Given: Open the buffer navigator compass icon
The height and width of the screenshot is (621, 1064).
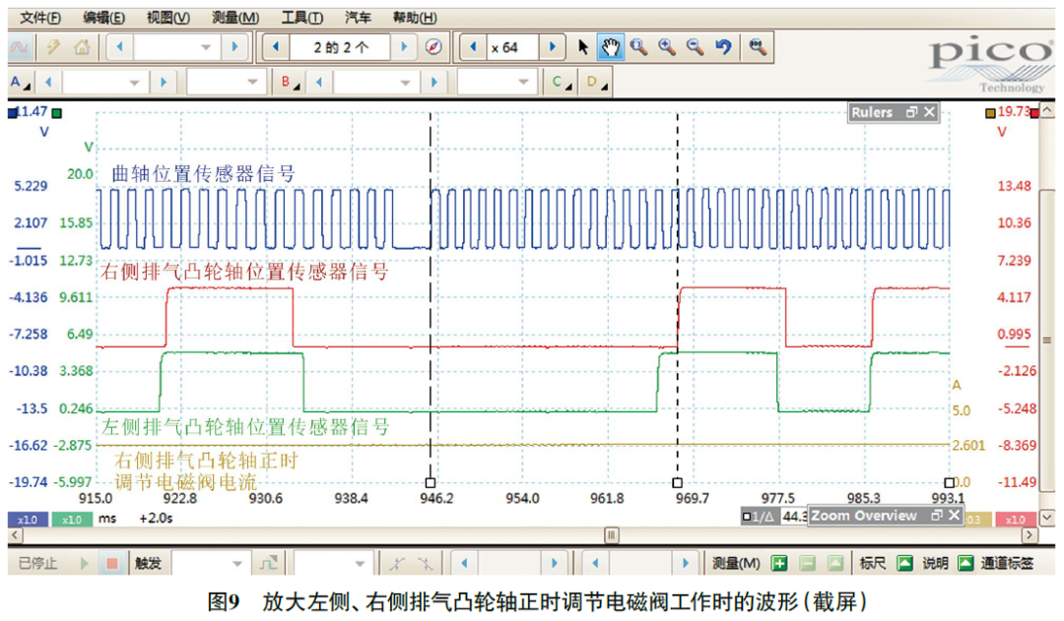Looking at the screenshot, I should (x=433, y=47).
